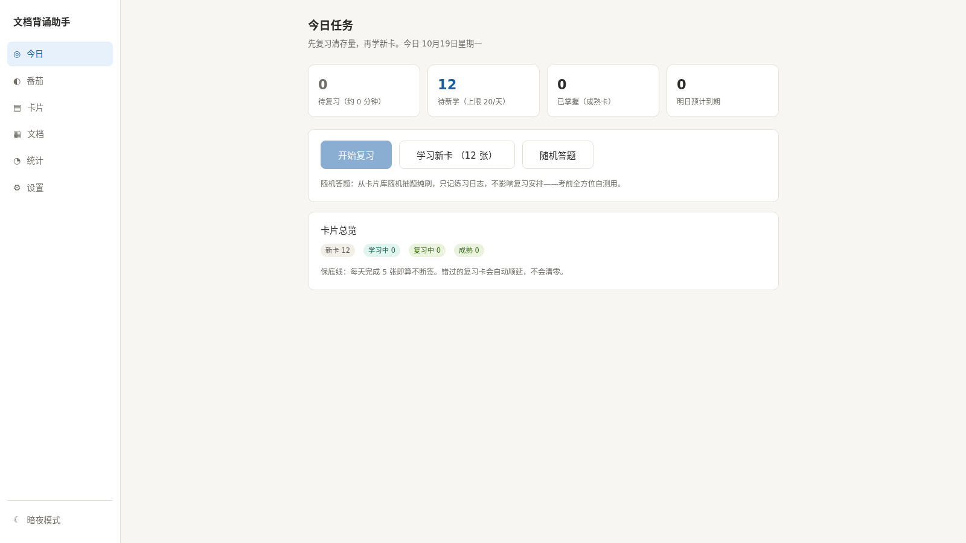This screenshot has width=966, height=543.
Task: Click the 卡片 card icon
Action: [17, 108]
